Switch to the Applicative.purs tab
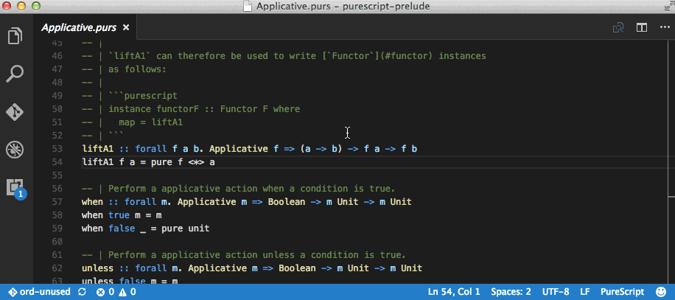This screenshot has width=675, height=300. tap(78, 28)
